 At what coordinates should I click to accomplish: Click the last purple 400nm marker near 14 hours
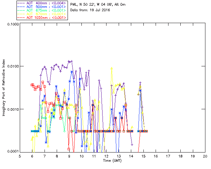[x=132, y=145]
